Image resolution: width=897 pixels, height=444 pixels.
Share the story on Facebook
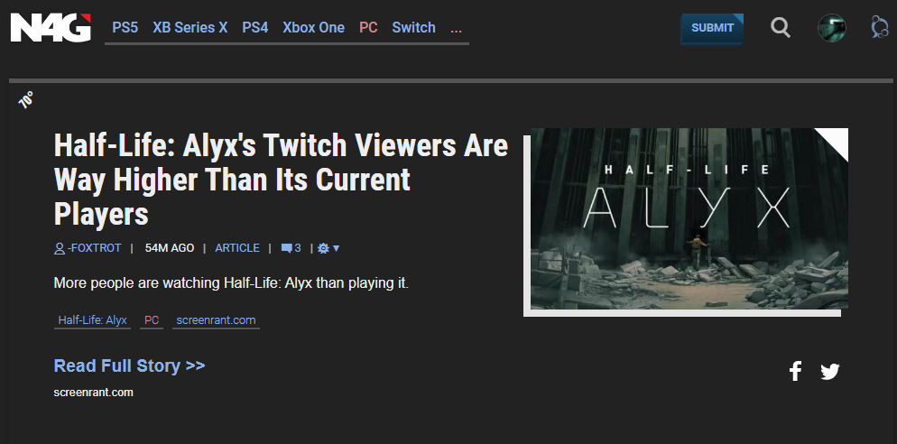pos(795,371)
